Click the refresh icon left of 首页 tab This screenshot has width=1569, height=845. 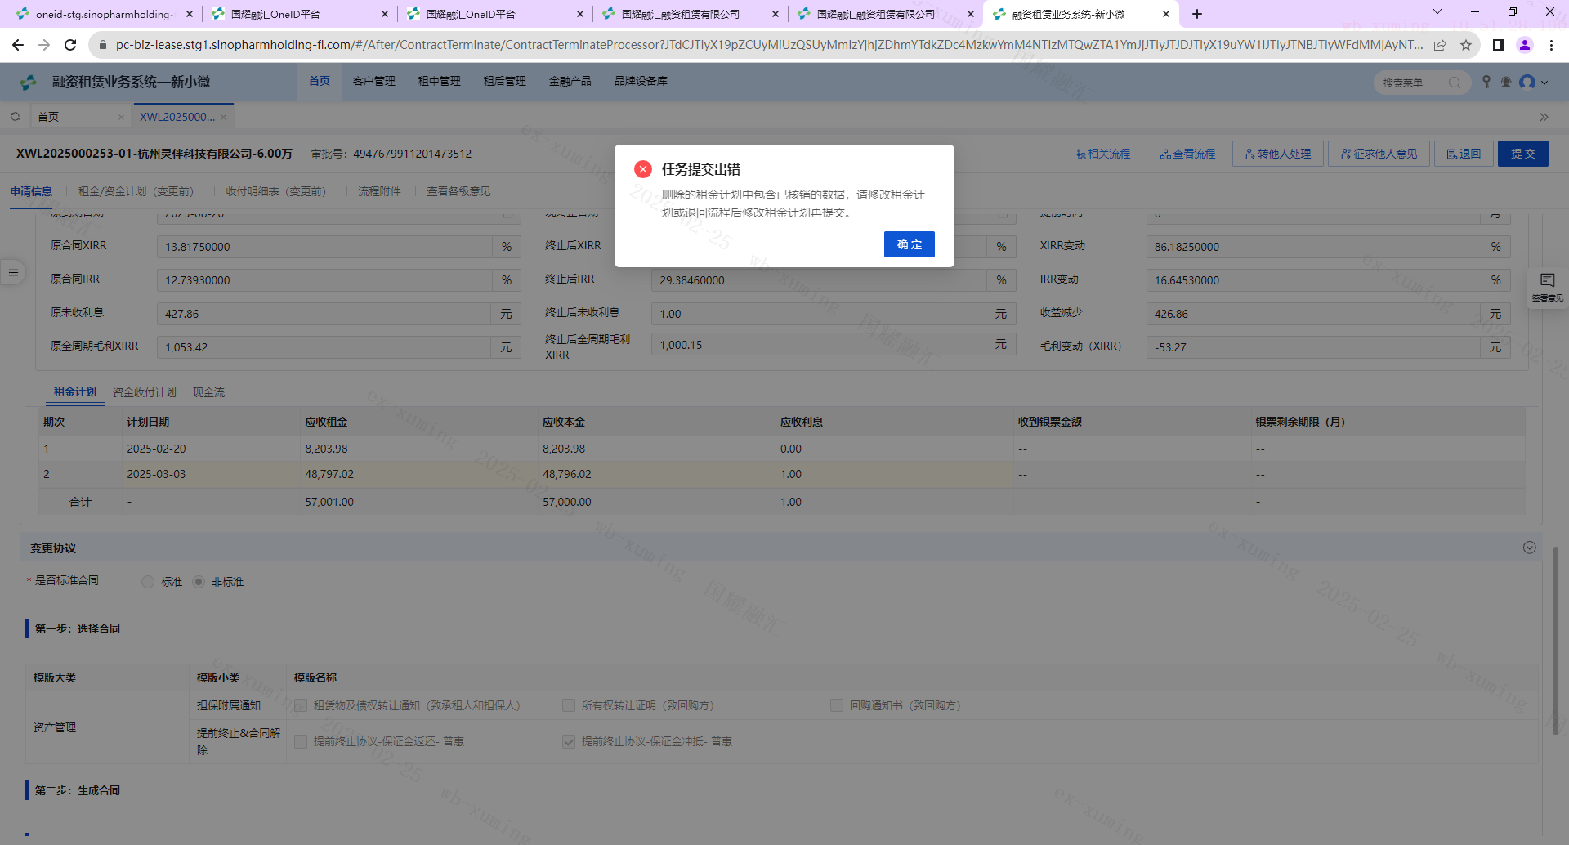[x=15, y=117]
